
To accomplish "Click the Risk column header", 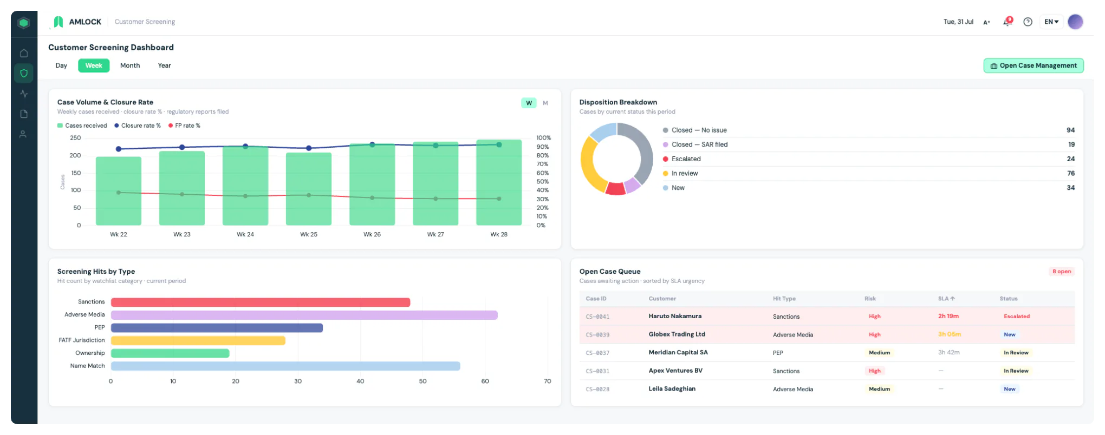I will pos(870,299).
